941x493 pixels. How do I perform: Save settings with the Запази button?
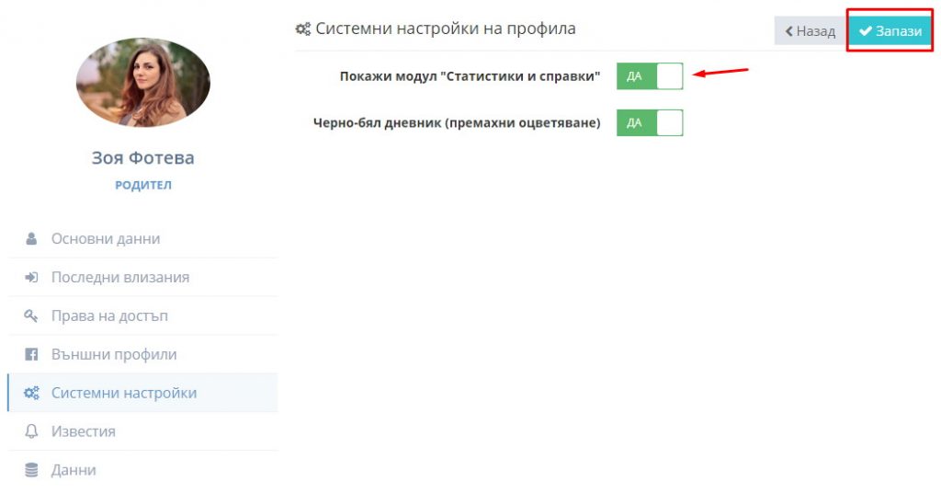tap(890, 30)
